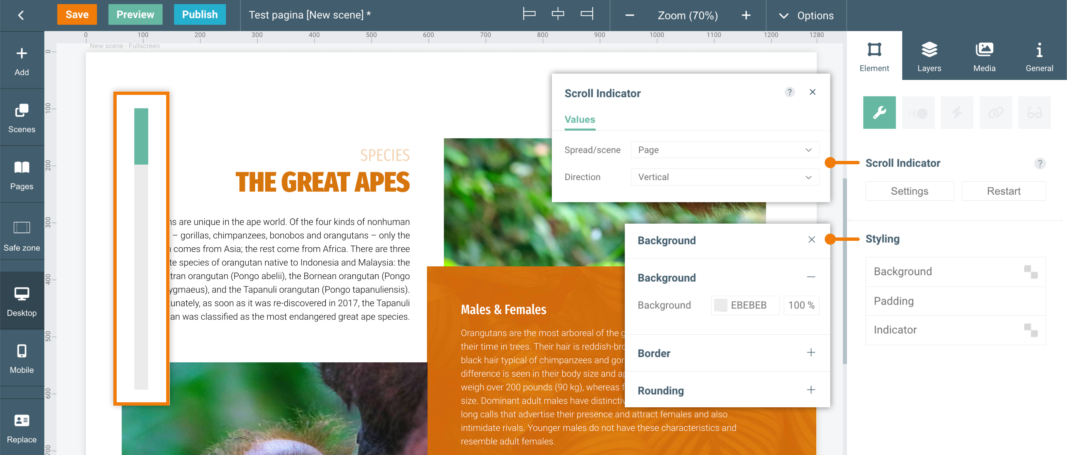Click the EBEBEB background color swatch

click(x=720, y=305)
